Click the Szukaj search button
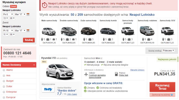 point(29,40)
